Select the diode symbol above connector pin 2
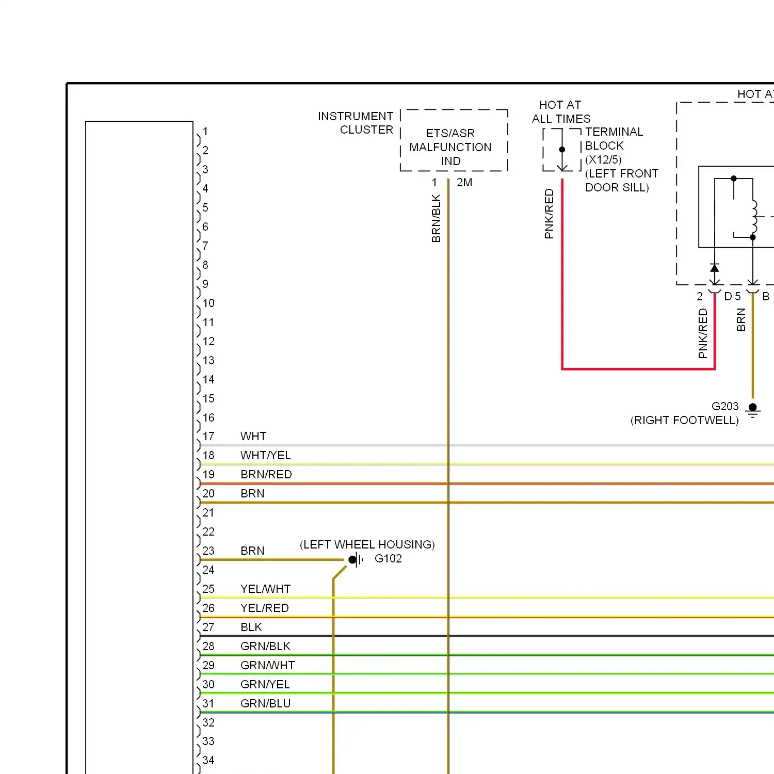 (x=715, y=268)
